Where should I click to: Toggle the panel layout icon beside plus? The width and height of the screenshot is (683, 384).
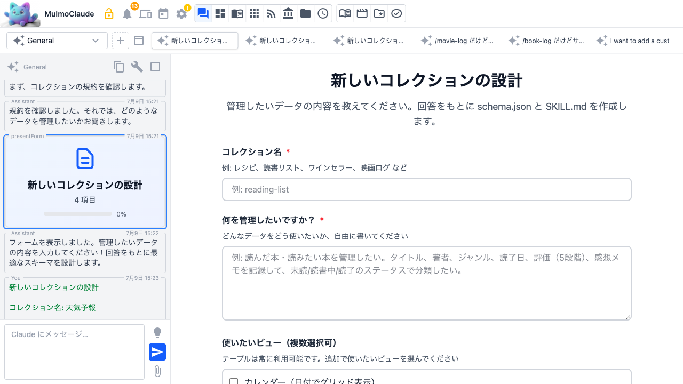click(139, 41)
